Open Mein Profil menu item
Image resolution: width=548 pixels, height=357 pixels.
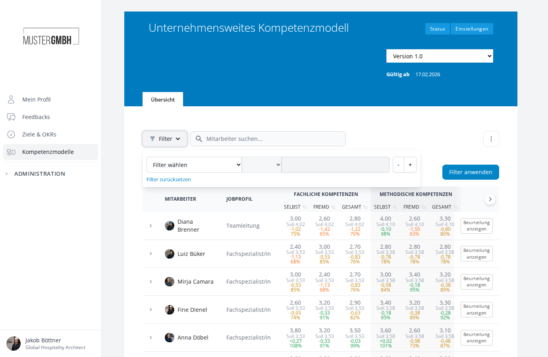(x=50, y=100)
